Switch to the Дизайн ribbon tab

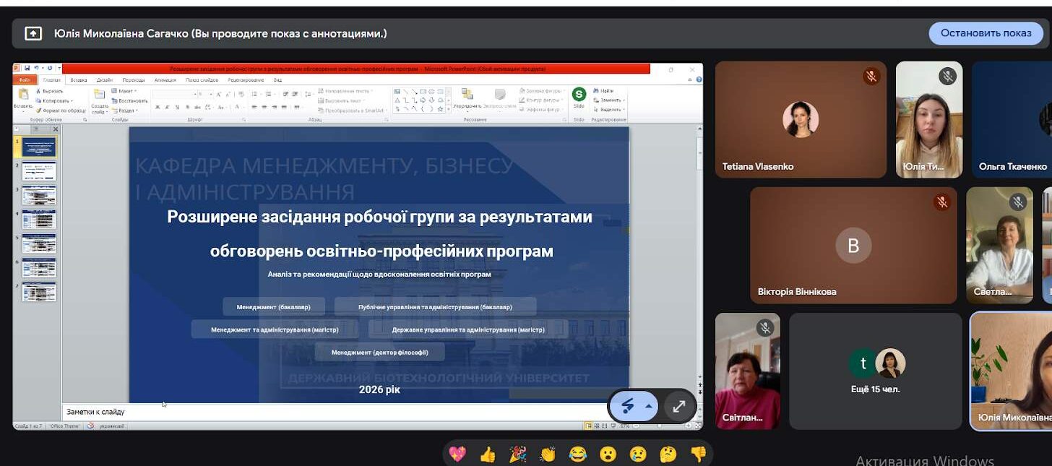pyautogui.click(x=105, y=79)
